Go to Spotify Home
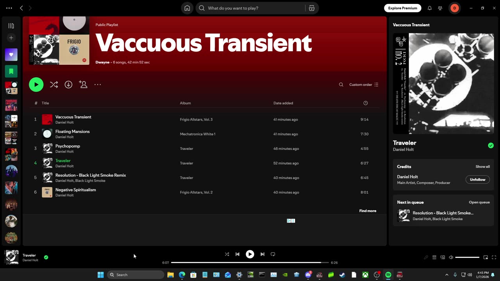The height and width of the screenshot is (281, 500). (187, 8)
